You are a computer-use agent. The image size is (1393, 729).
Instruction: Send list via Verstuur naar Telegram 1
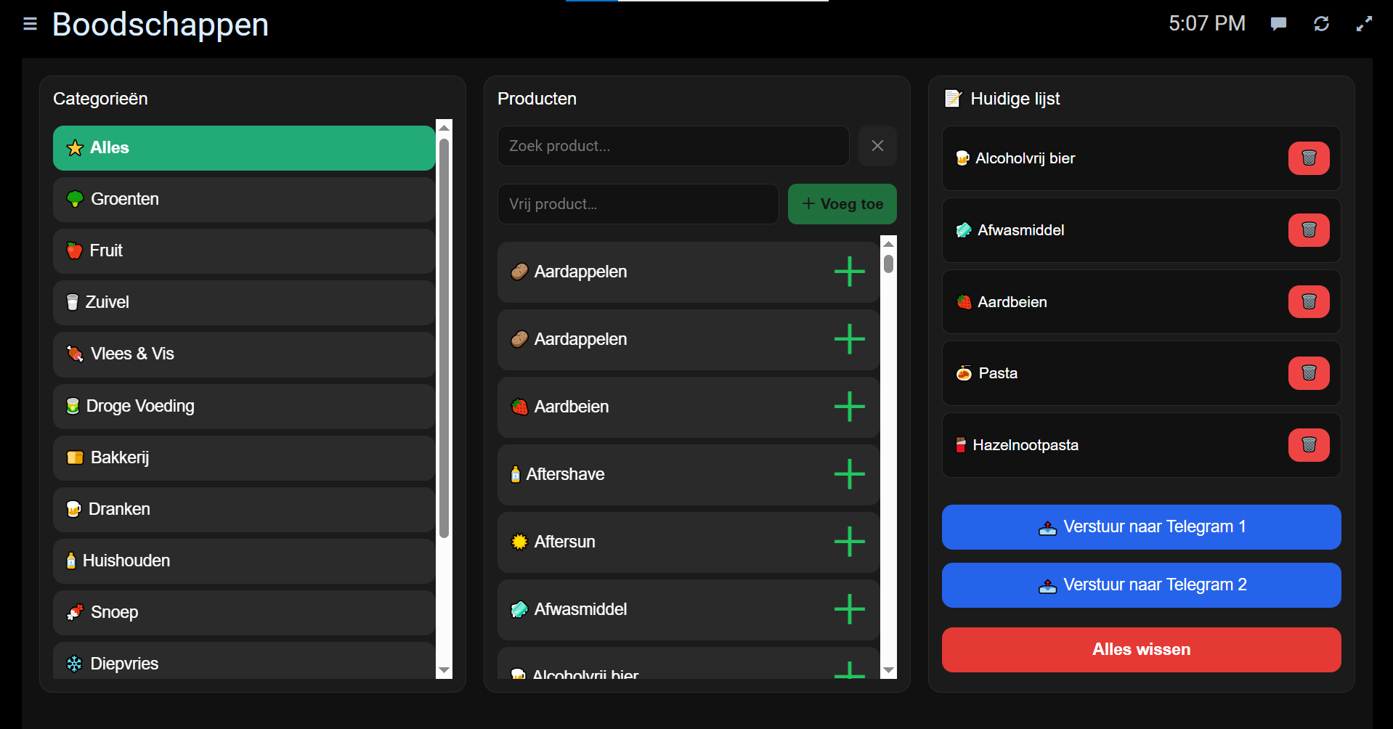[1141, 527]
